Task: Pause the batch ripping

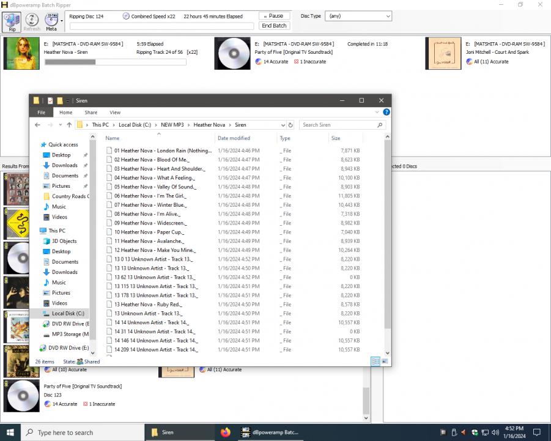Action: point(274,16)
